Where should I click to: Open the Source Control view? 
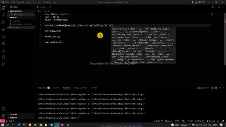(4, 22)
